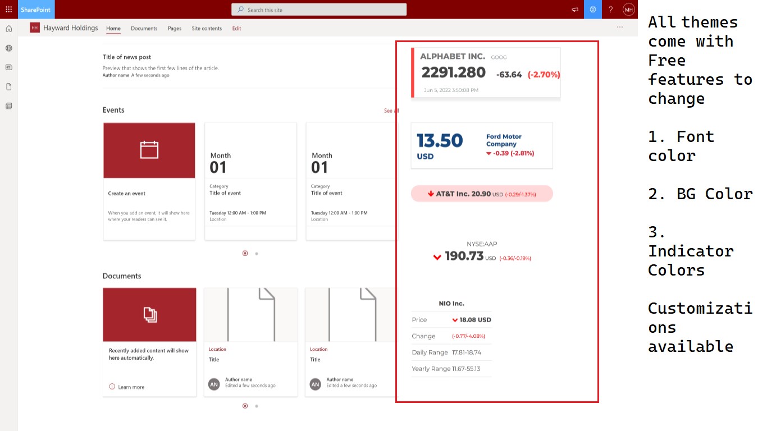The height and width of the screenshot is (431, 767).
Task: Open the MH account avatar
Action: coord(629,10)
